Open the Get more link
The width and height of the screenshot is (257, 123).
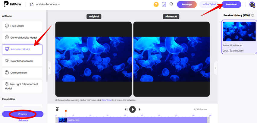click(x=23, y=120)
